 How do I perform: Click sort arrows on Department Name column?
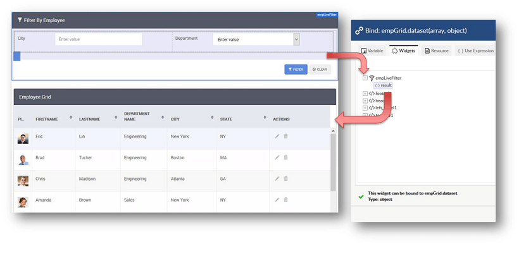tap(163, 118)
